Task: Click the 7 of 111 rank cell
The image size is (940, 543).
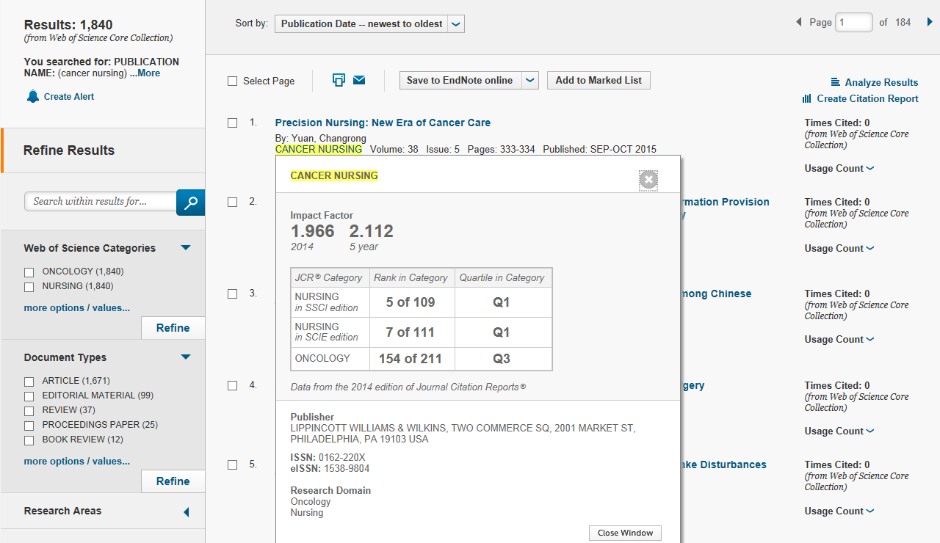Action: pos(411,332)
